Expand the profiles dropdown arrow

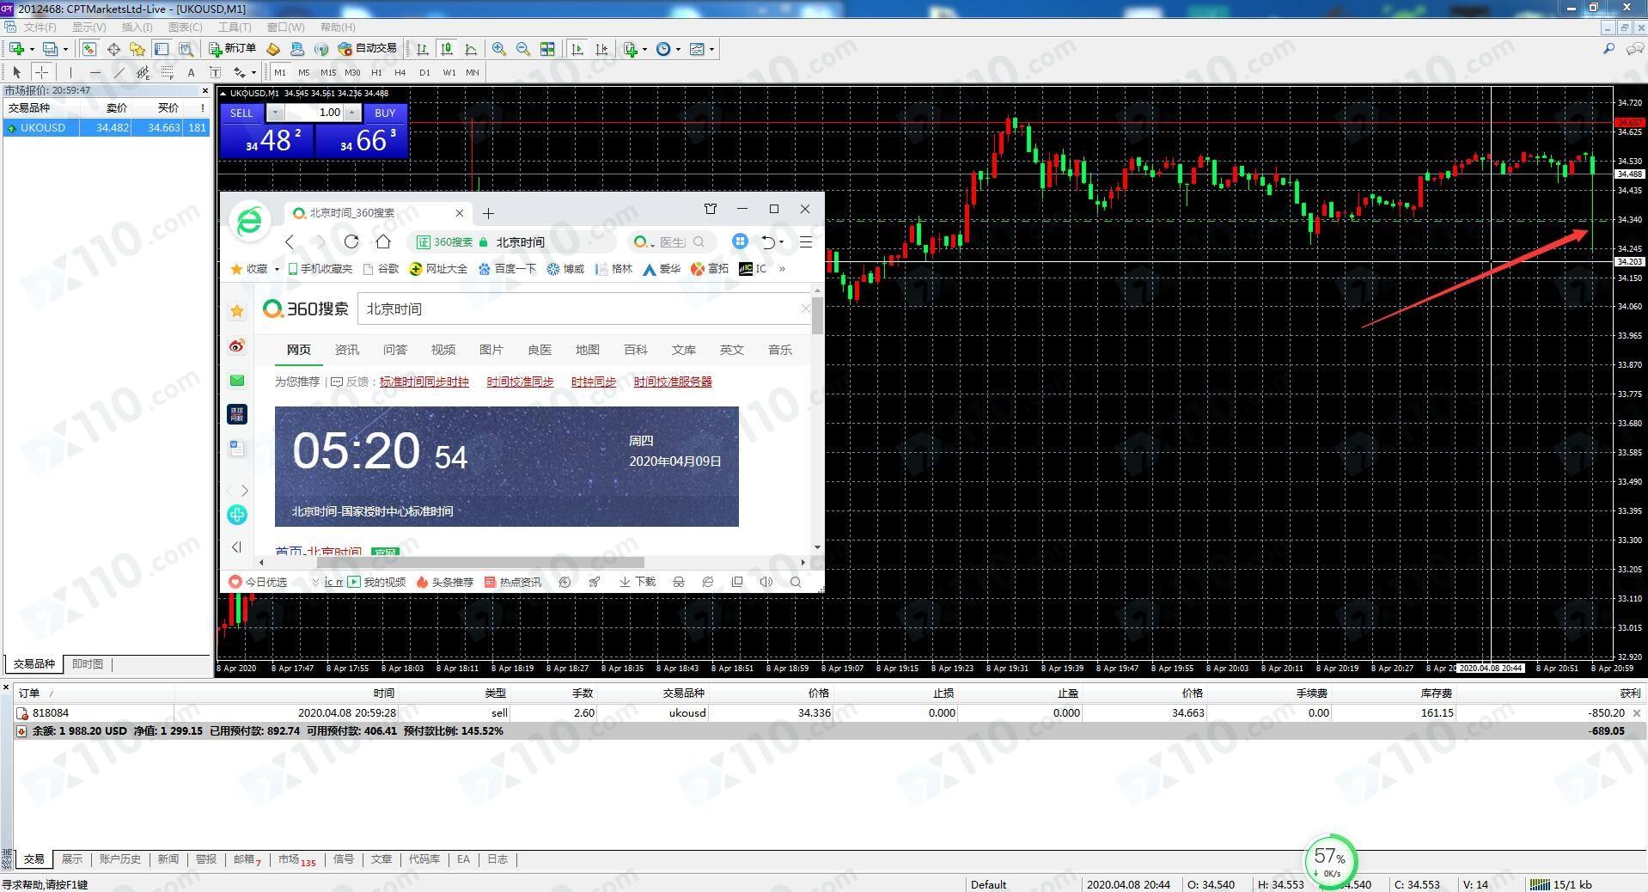click(x=65, y=49)
